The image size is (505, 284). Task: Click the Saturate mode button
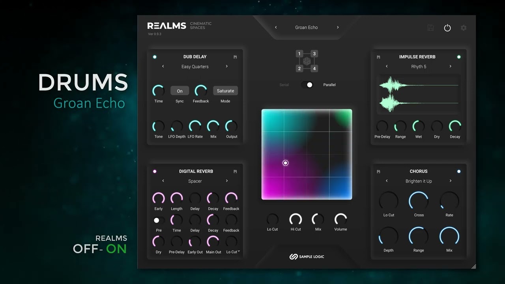225,91
